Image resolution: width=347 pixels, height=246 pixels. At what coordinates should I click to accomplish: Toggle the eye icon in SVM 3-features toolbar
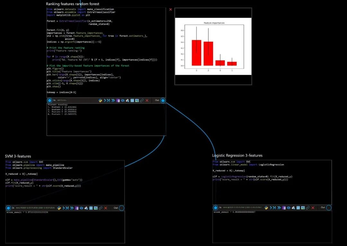click(81, 208)
